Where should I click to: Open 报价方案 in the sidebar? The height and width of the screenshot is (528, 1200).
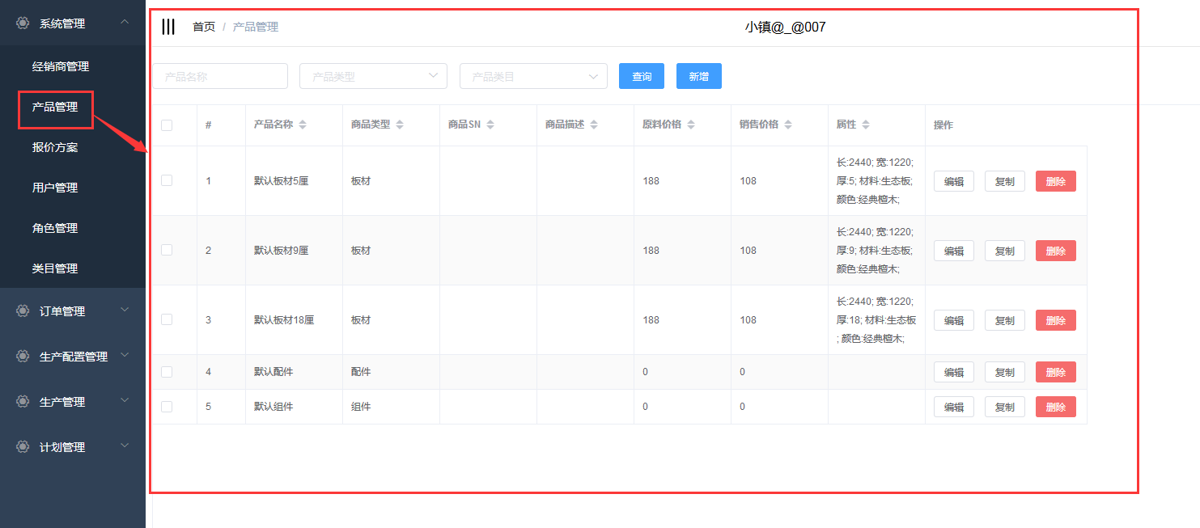click(x=55, y=147)
